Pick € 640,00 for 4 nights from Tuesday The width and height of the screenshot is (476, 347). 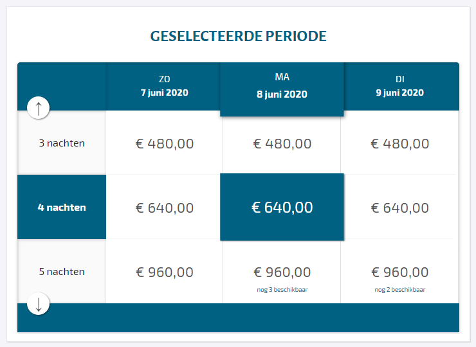click(400, 207)
